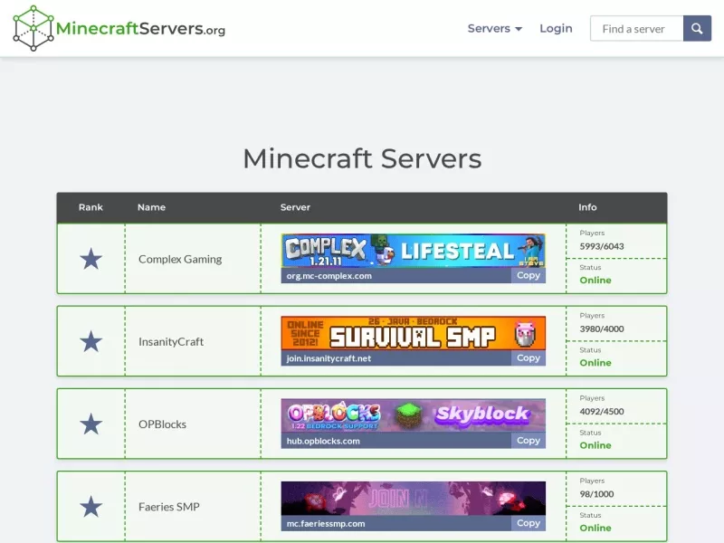Select the hub.opblocks.com address text
724x543 pixels.
pos(323,441)
